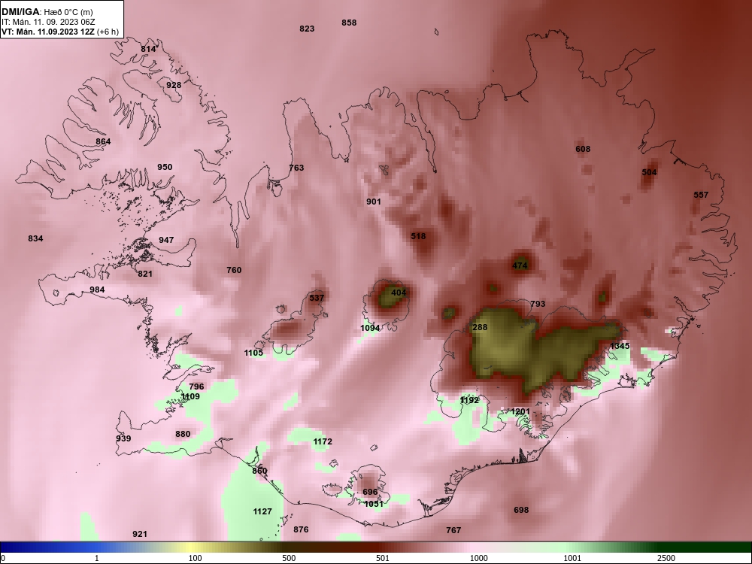Click the 950 height value
The width and height of the screenshot is (752, 564).
[165, 168]
